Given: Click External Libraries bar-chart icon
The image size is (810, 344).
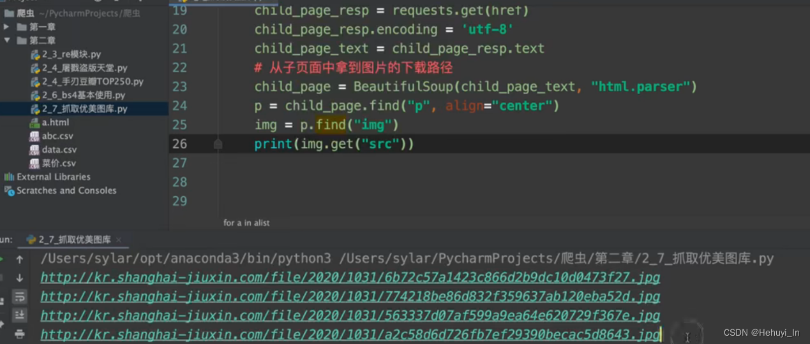Looking at the screenshot, I should (x=9, y=176).
